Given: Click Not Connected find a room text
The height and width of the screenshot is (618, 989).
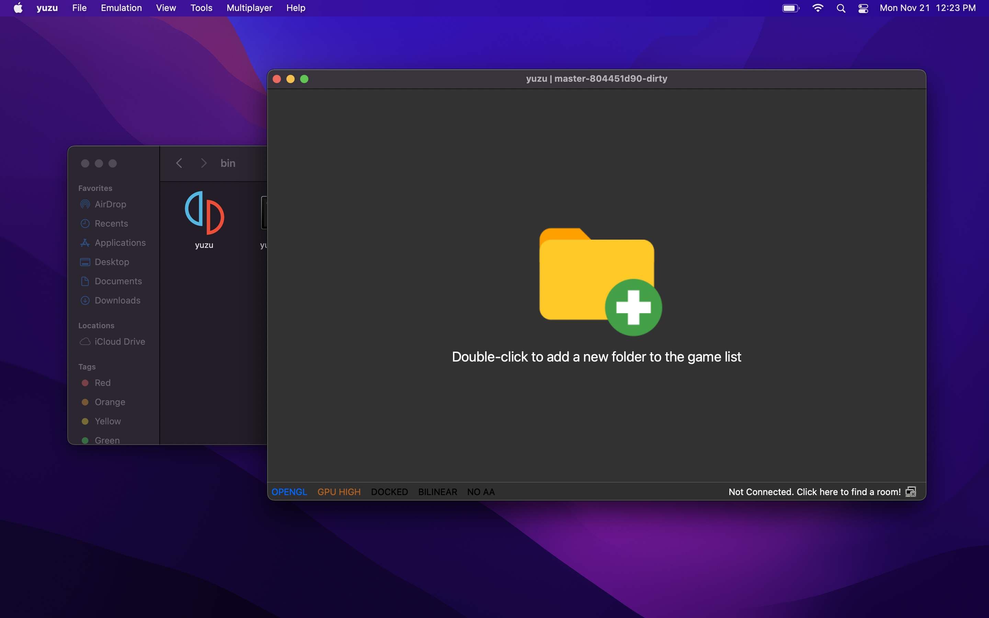Looking at the screenshot, I should pyautogui.click(x=814, y=492).
